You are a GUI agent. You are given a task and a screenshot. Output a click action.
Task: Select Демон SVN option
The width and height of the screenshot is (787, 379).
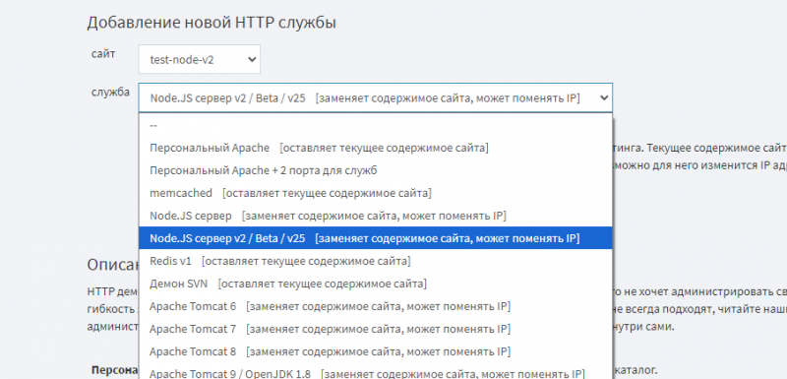376,284
